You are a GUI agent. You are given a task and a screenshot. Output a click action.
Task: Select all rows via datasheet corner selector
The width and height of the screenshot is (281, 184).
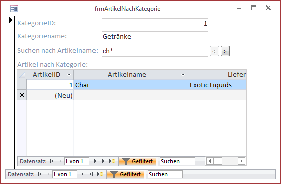click(22, 75)
